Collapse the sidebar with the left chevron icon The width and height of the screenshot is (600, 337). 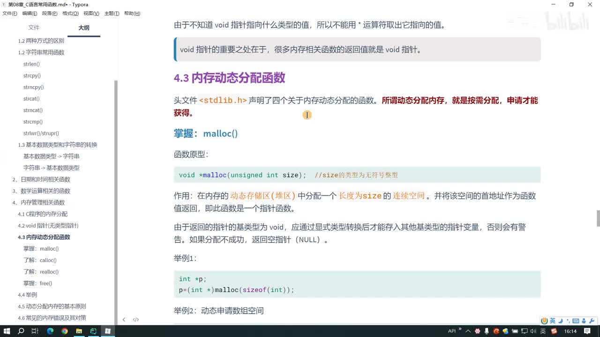click(124, 320)
